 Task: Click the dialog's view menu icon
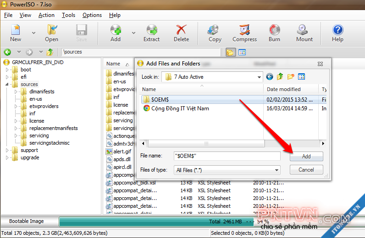[301, 76]
